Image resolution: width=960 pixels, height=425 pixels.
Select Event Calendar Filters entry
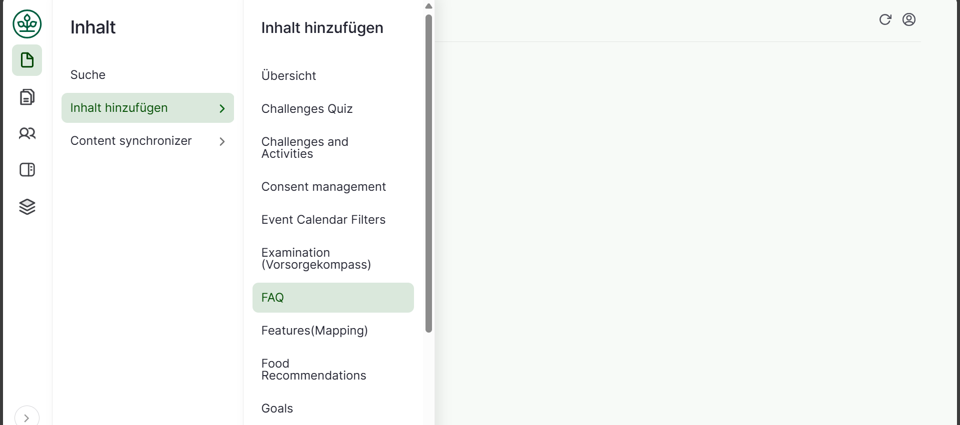(323, 220)
